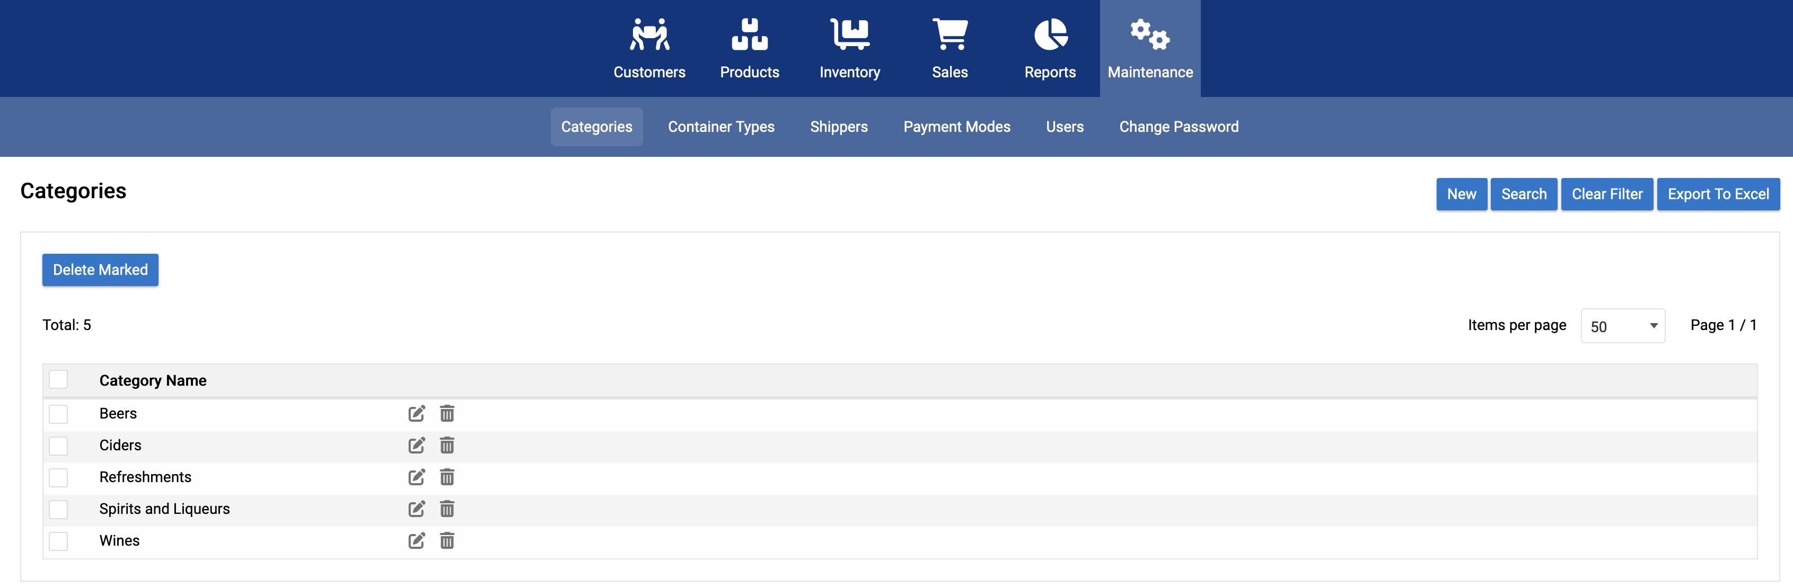Open Inventory dolly icon
Image resolution: width=1793 pixels, height=587 pixels.
pyautogui.click(x=849, y=35)
